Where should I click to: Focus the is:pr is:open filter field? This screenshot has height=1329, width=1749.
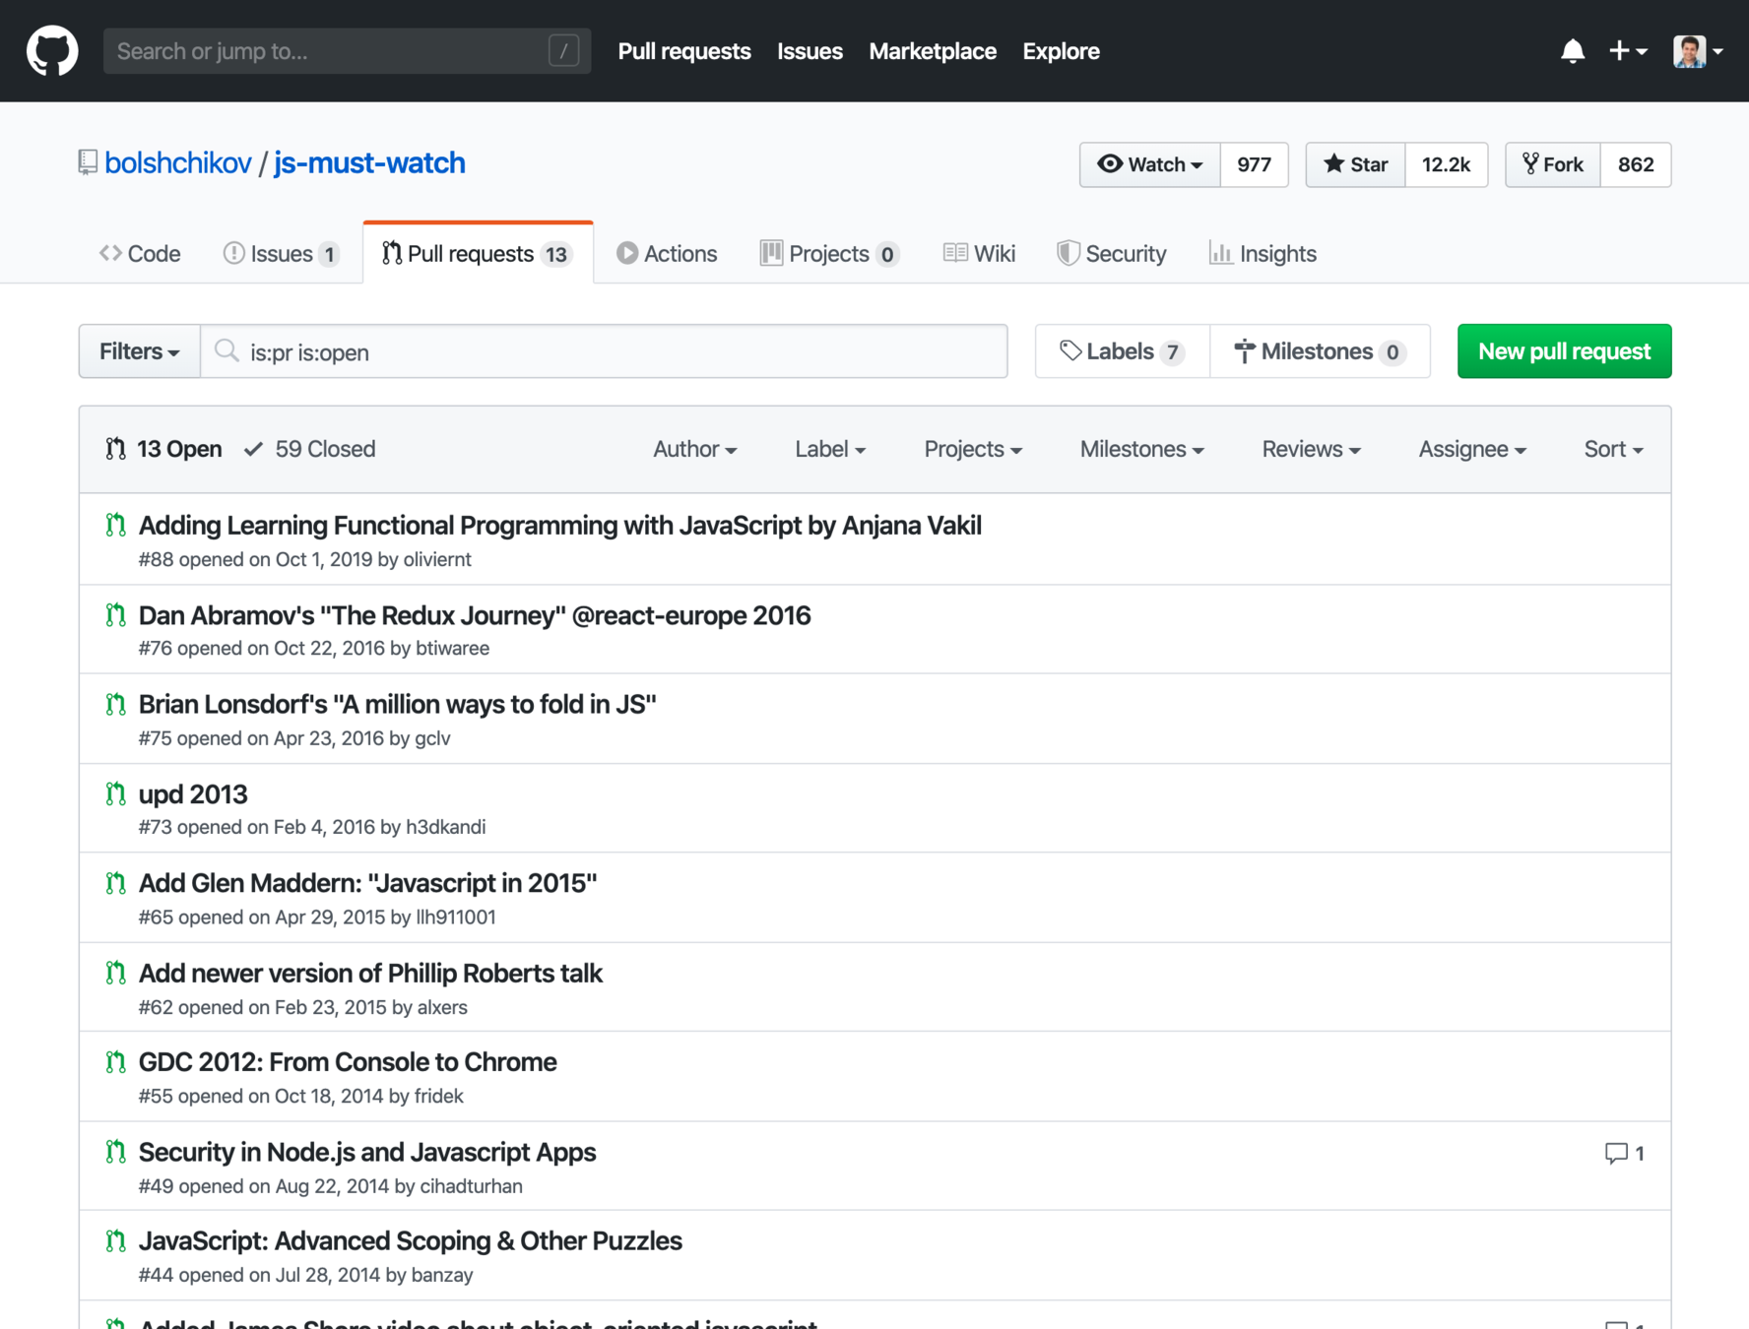click(x=605, y=351)
